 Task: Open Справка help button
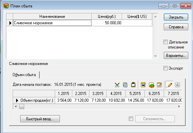[x=176, y=27]
